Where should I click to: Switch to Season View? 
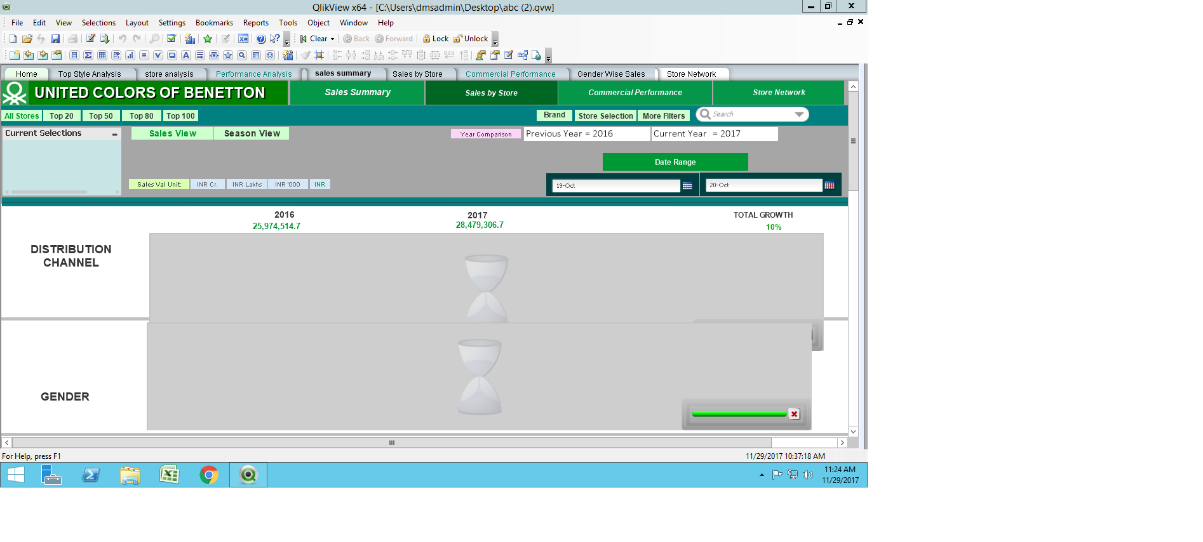(252, 133)
